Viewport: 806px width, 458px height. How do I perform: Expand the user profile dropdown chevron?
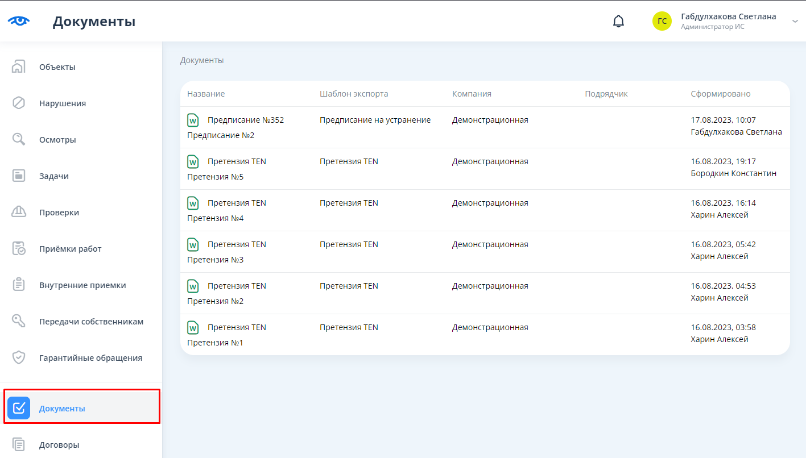click(795, 22)
